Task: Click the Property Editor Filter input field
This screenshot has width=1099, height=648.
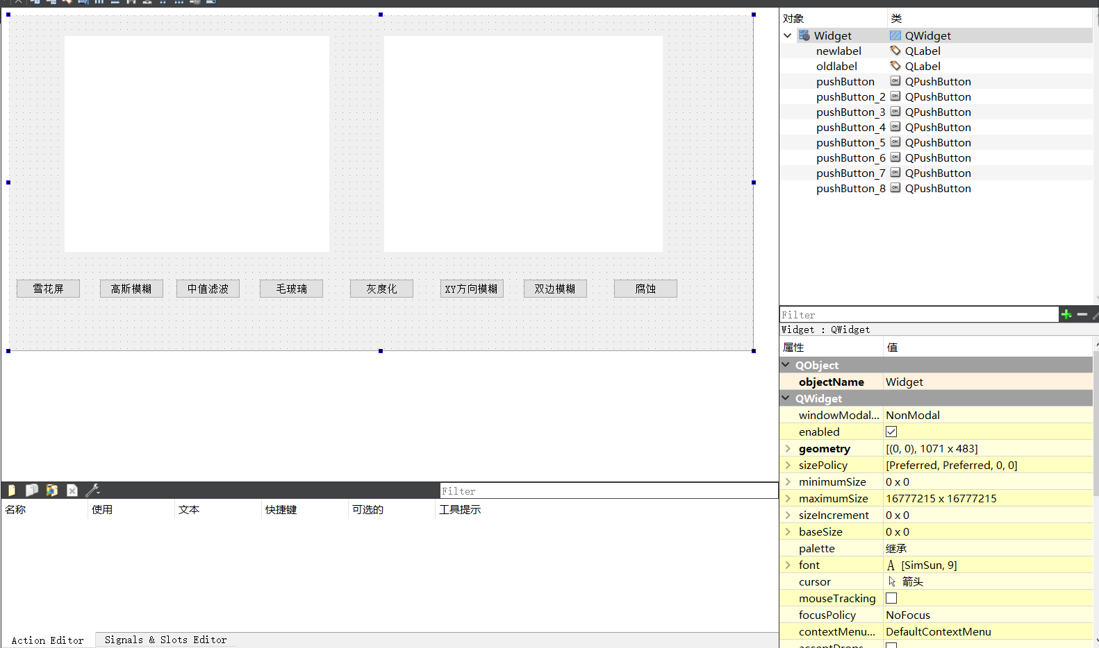Action: click(x=918, y=314)
